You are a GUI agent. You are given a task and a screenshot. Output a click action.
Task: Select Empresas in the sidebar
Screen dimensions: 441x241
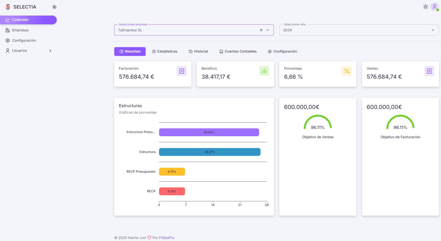click(x=20, y=30)
